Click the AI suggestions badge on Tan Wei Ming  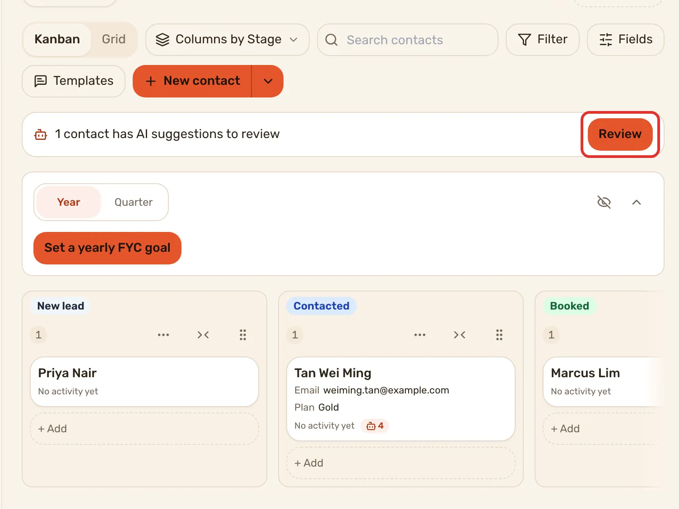[375, 426]
